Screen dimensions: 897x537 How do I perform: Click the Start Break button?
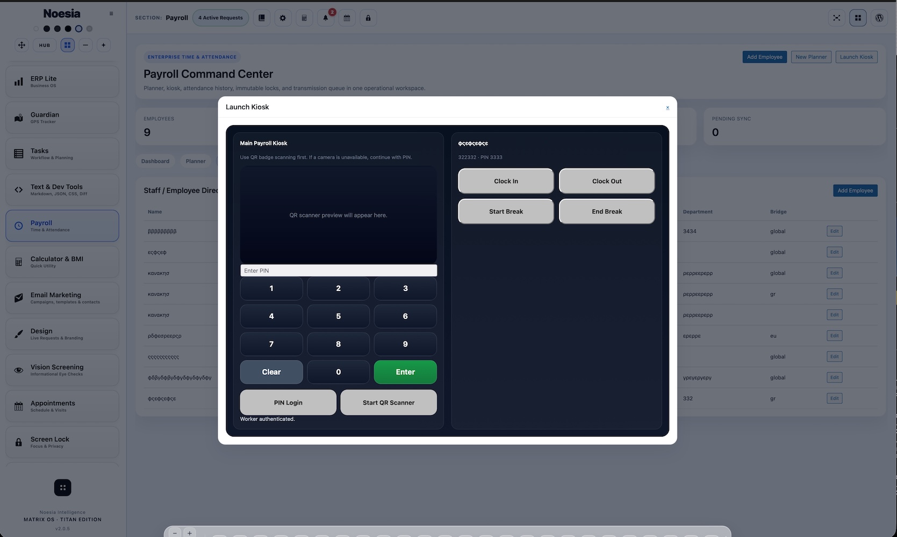pos(506,212)
